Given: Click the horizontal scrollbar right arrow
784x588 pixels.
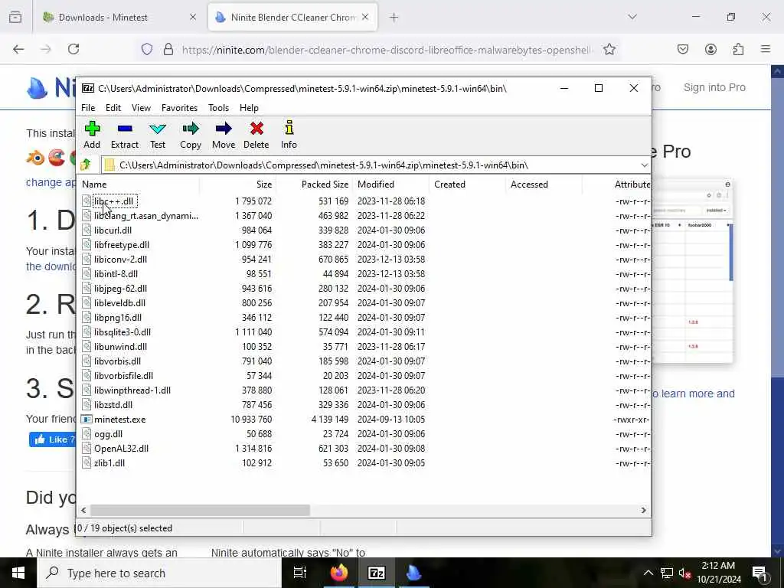Looking at the screenshot, I should (643, 510).
